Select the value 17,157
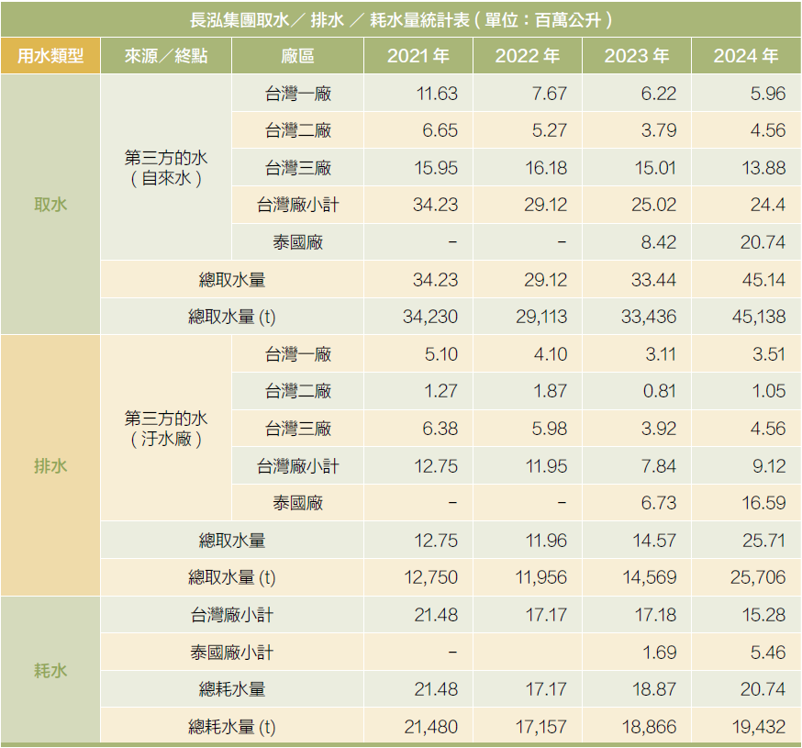802x748 pixels. point(541,727)
